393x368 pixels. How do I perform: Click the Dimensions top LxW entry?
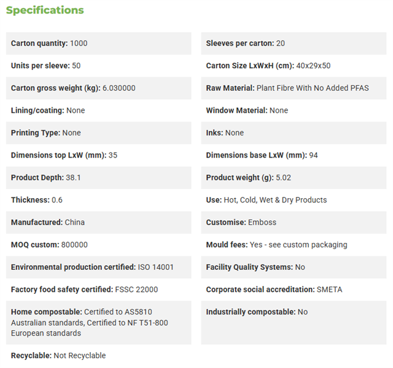point(64,155)
